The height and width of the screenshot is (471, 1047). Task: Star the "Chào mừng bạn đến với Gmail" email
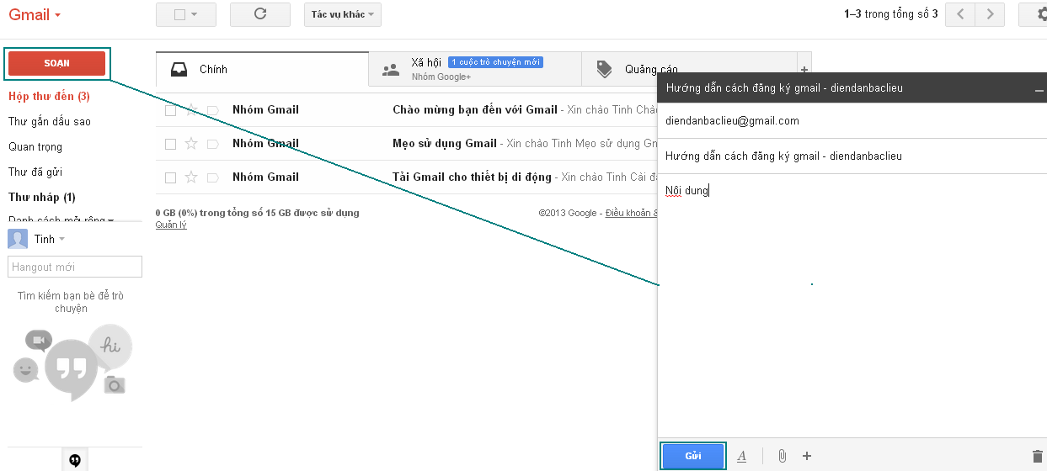[191, 109]
